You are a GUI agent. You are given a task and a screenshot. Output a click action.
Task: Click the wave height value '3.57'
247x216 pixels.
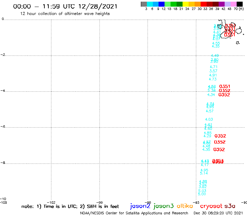coord(213,71)
